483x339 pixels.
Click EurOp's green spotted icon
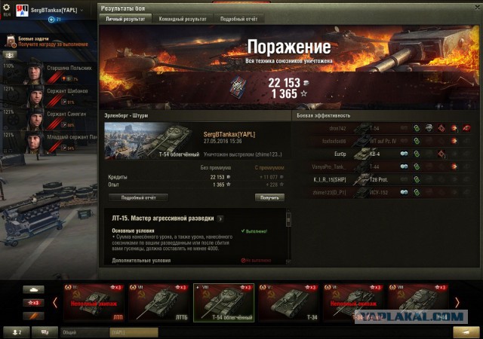417,154
